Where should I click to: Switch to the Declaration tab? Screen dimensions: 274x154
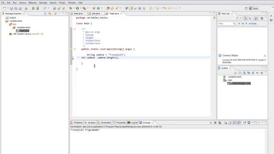[x=104, y=123]
